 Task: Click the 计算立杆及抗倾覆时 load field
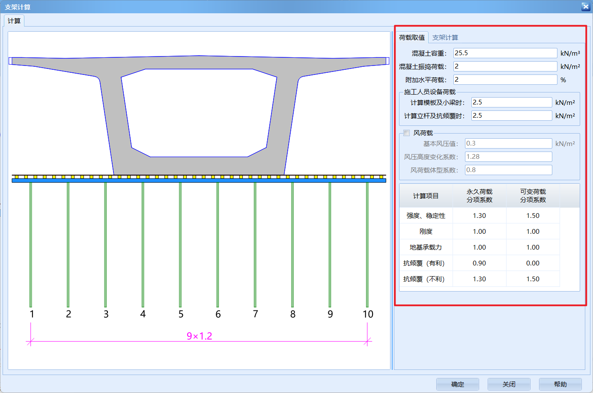(511, 116)
